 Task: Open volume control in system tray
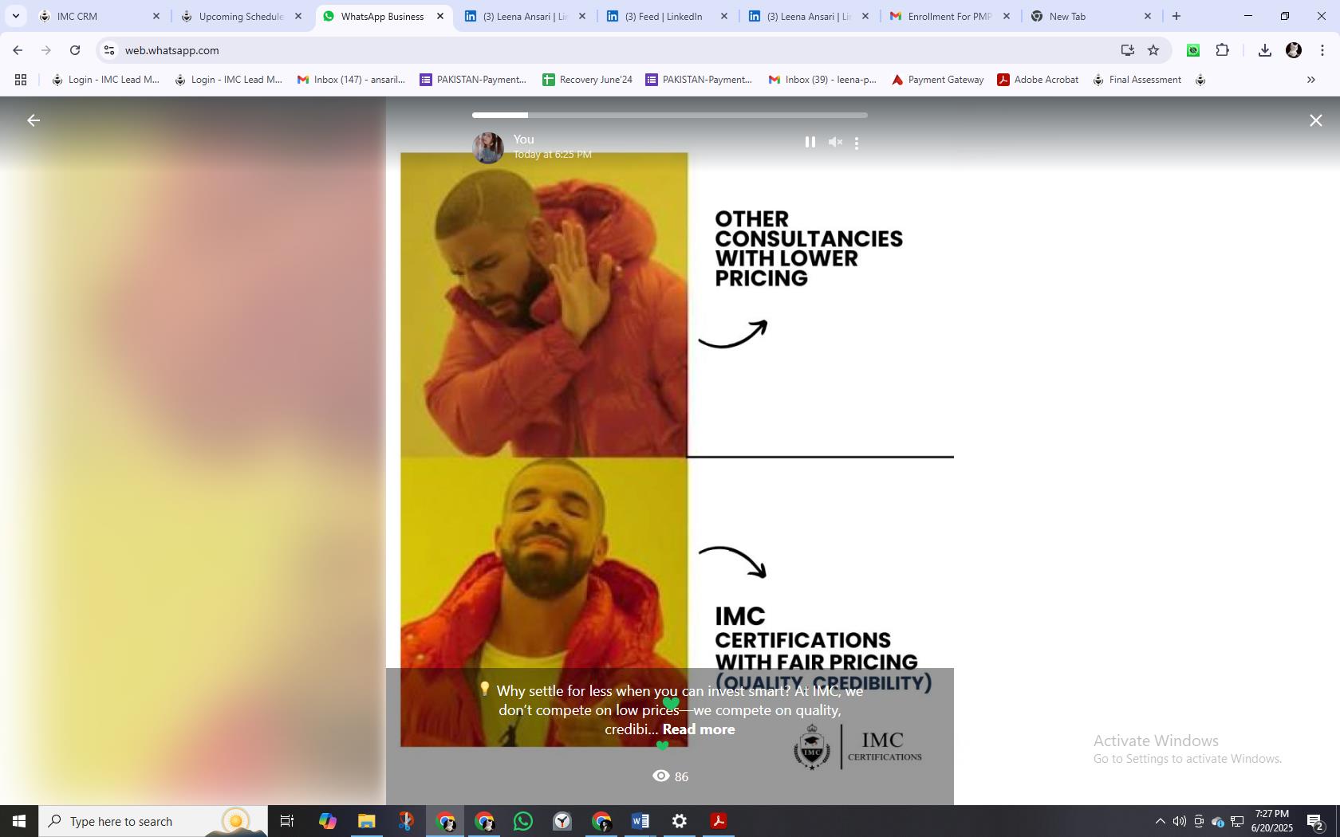pyautogui.click(x=1180, y=821)
